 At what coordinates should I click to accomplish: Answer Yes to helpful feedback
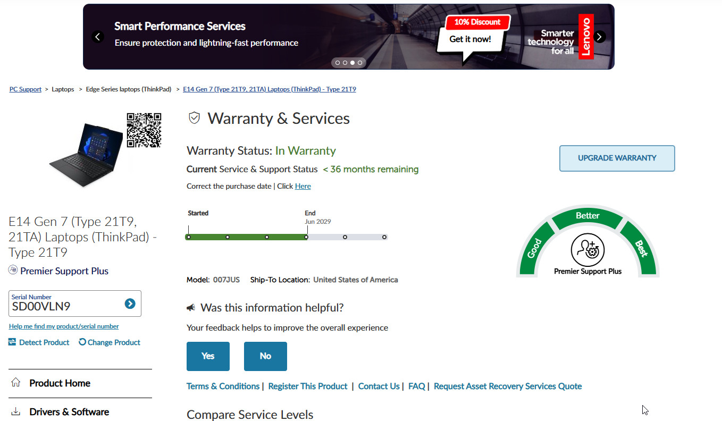(208, 356)
